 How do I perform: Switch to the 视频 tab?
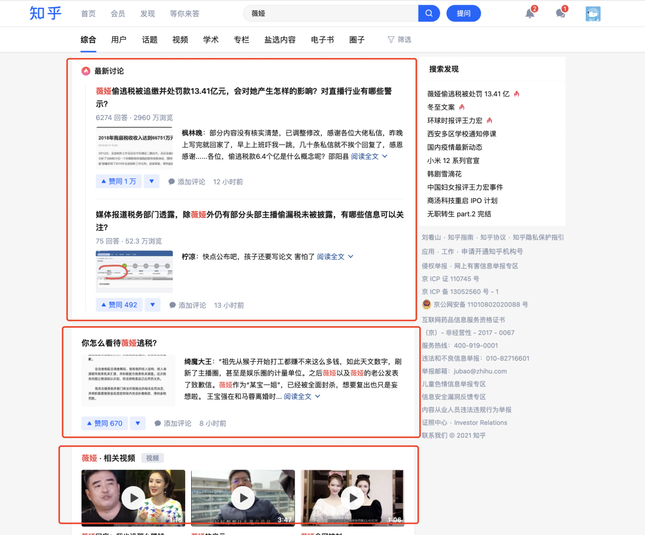[x=181, y=39]
